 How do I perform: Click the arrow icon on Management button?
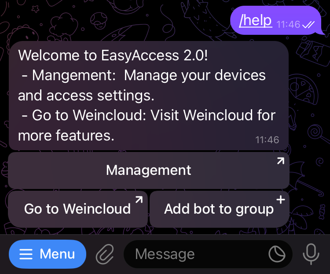point(281,161)
